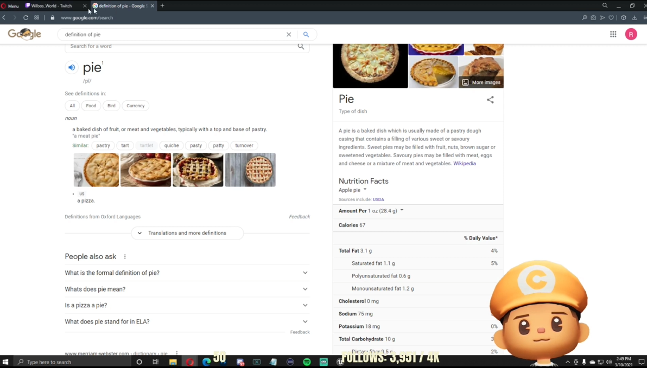
Task: Expand "Is a pizza a pie?" question
Action: pyautogui.click(x=187, y=305)
